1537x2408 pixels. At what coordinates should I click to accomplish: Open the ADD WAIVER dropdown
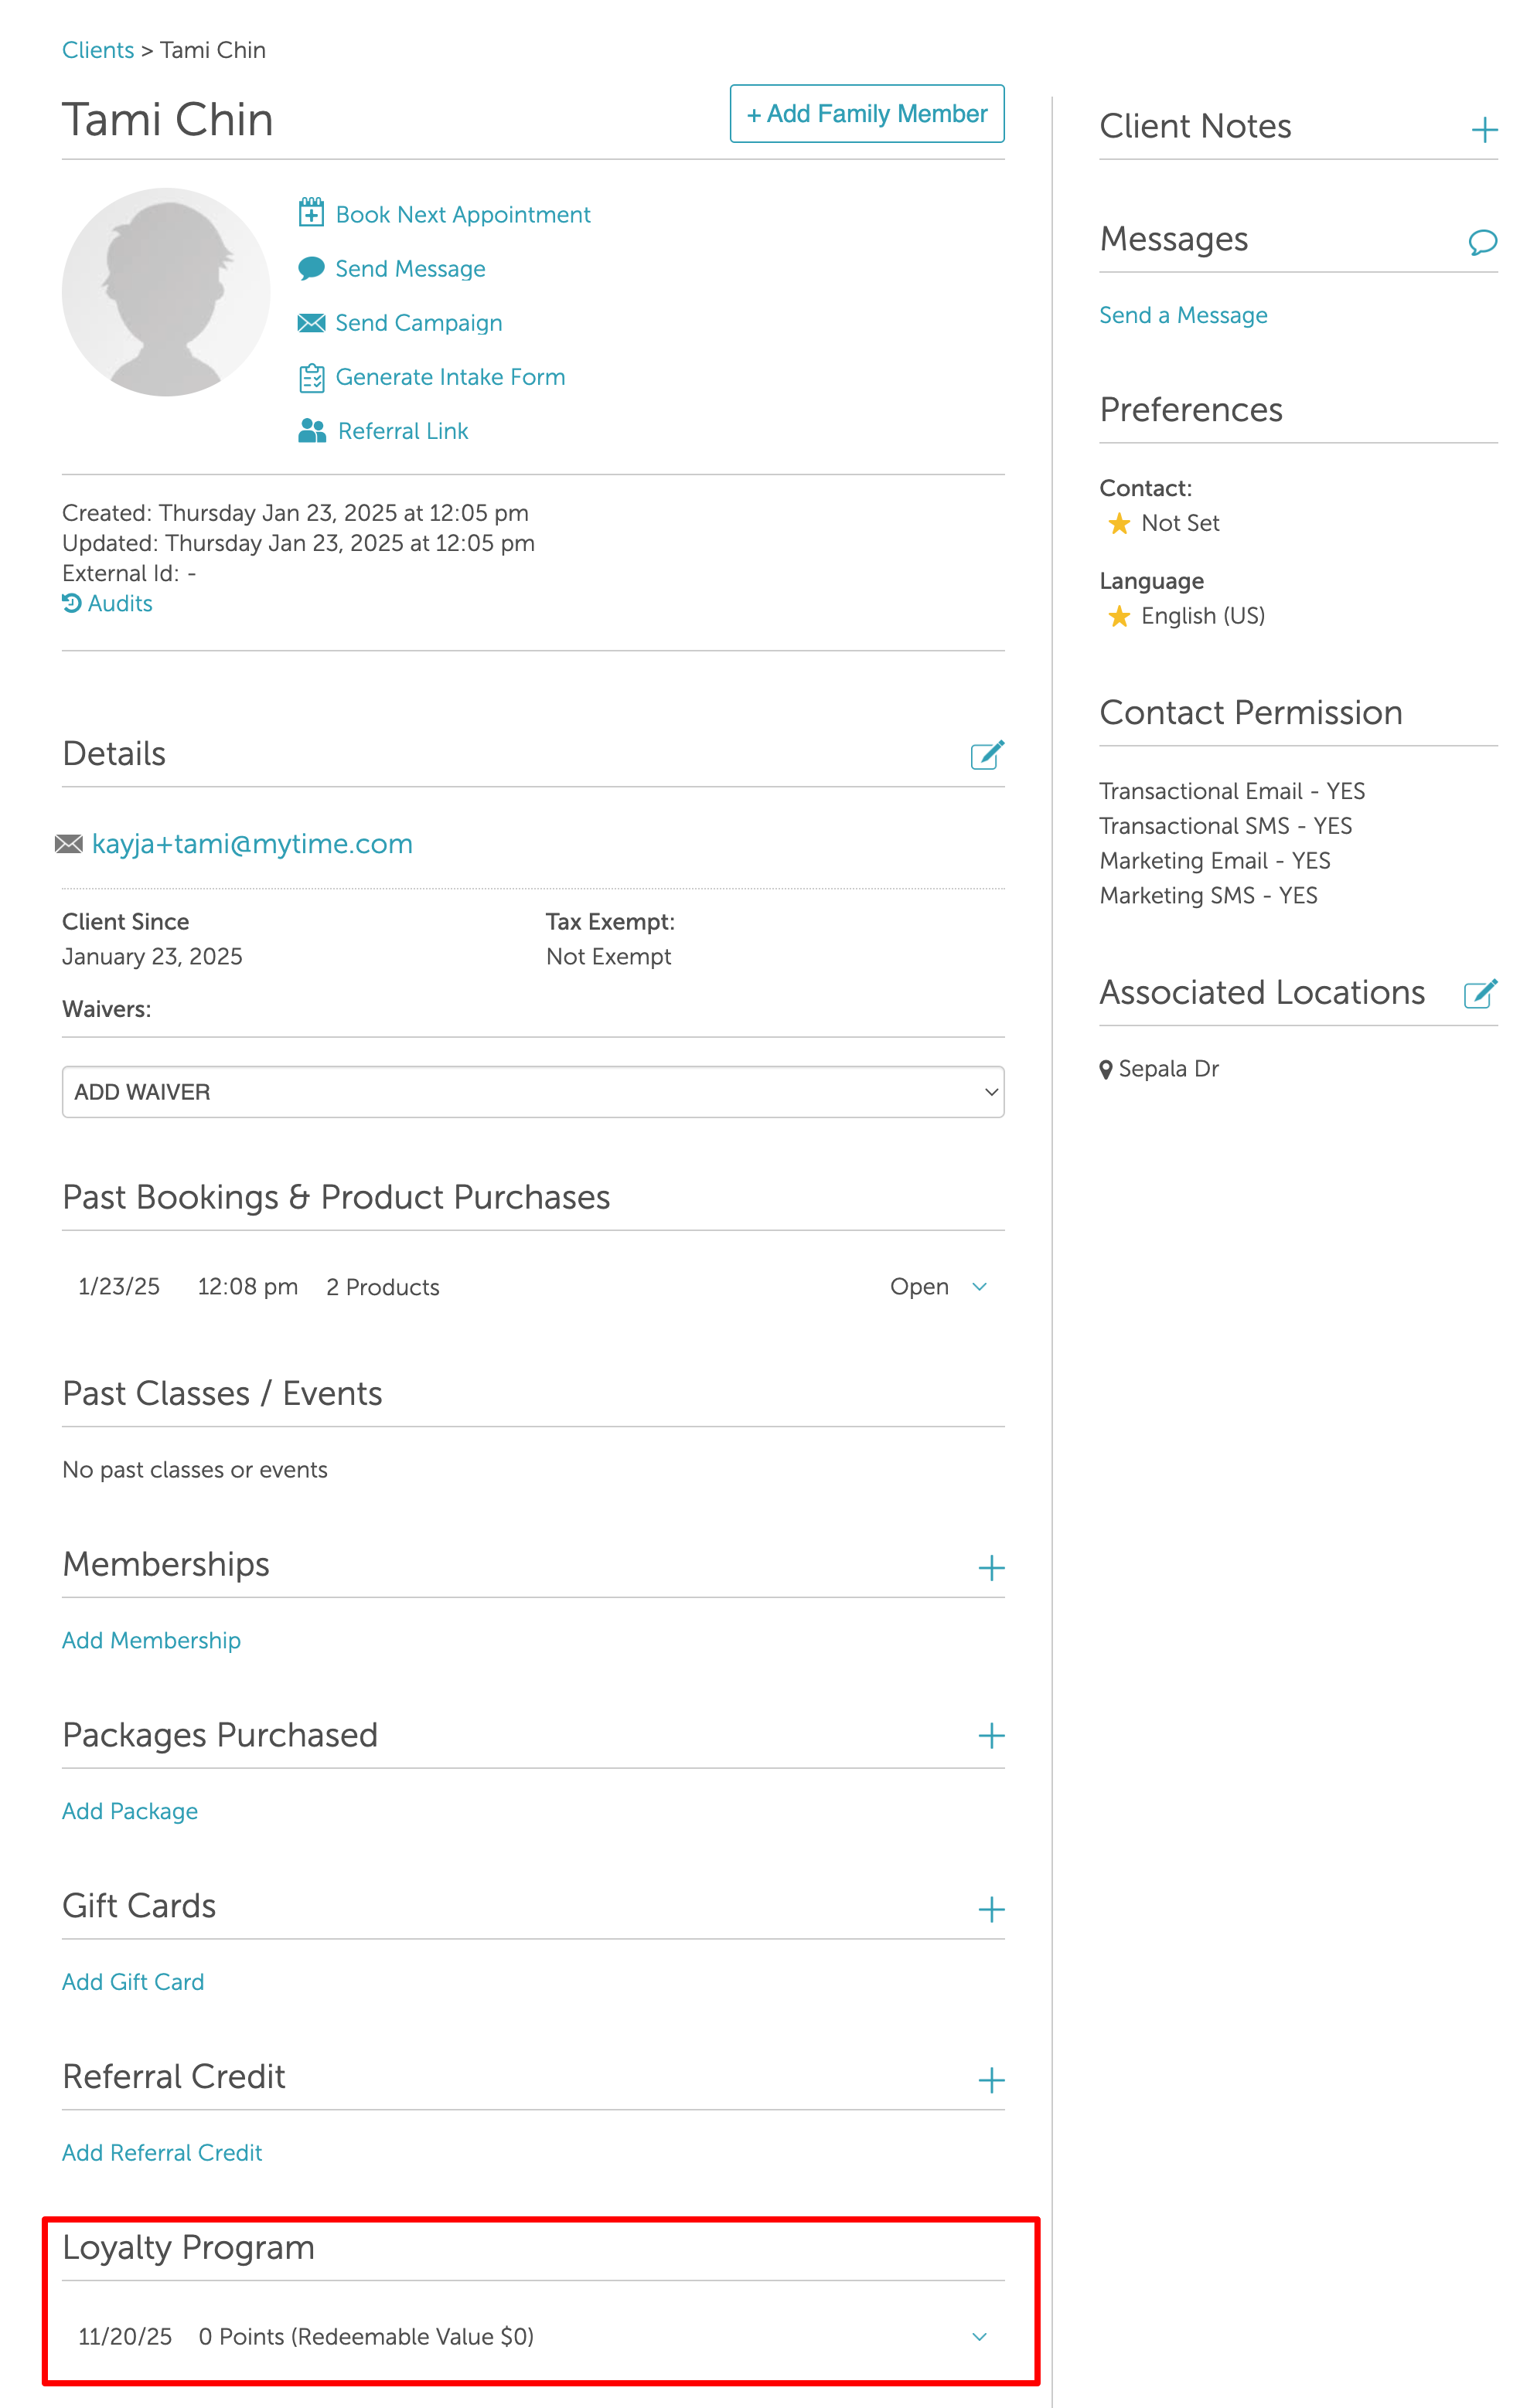point(533,1092)
